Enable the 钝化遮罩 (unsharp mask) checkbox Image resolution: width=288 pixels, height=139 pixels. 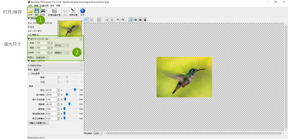[x=30, y=74]
